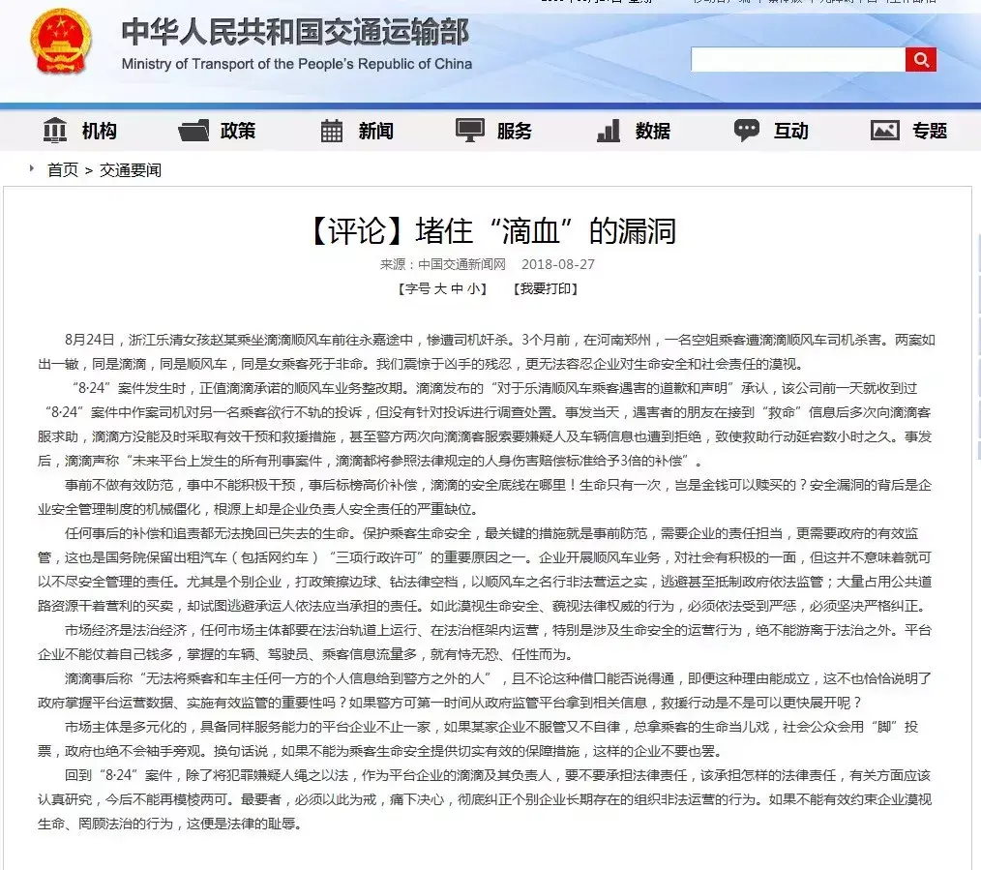981x870 pixels.
Task: Click the 机构 building icon
Action: pyautogui.click(x=55, y=131)
